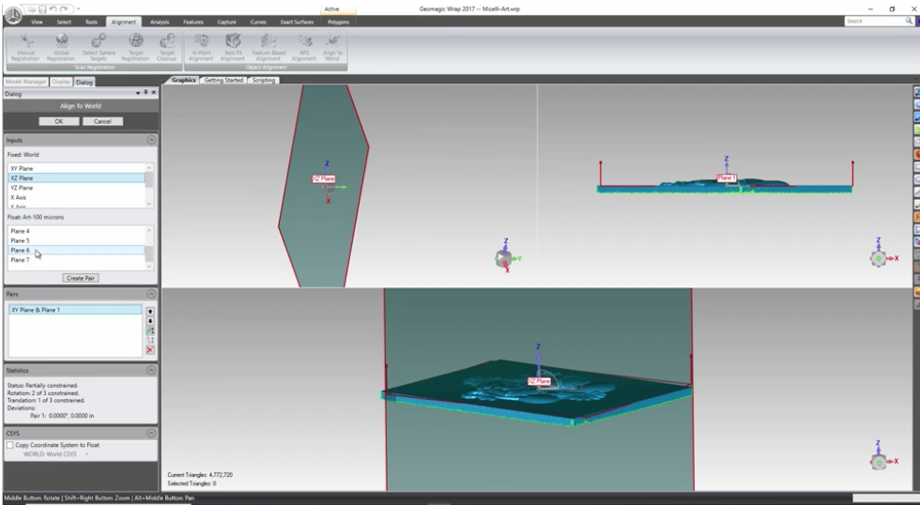Image resolution: width=920 pixels, height=505 pixels.
Task: Click the OK button in Align To World
Action: pyautogui.click(x=58, y=121)
